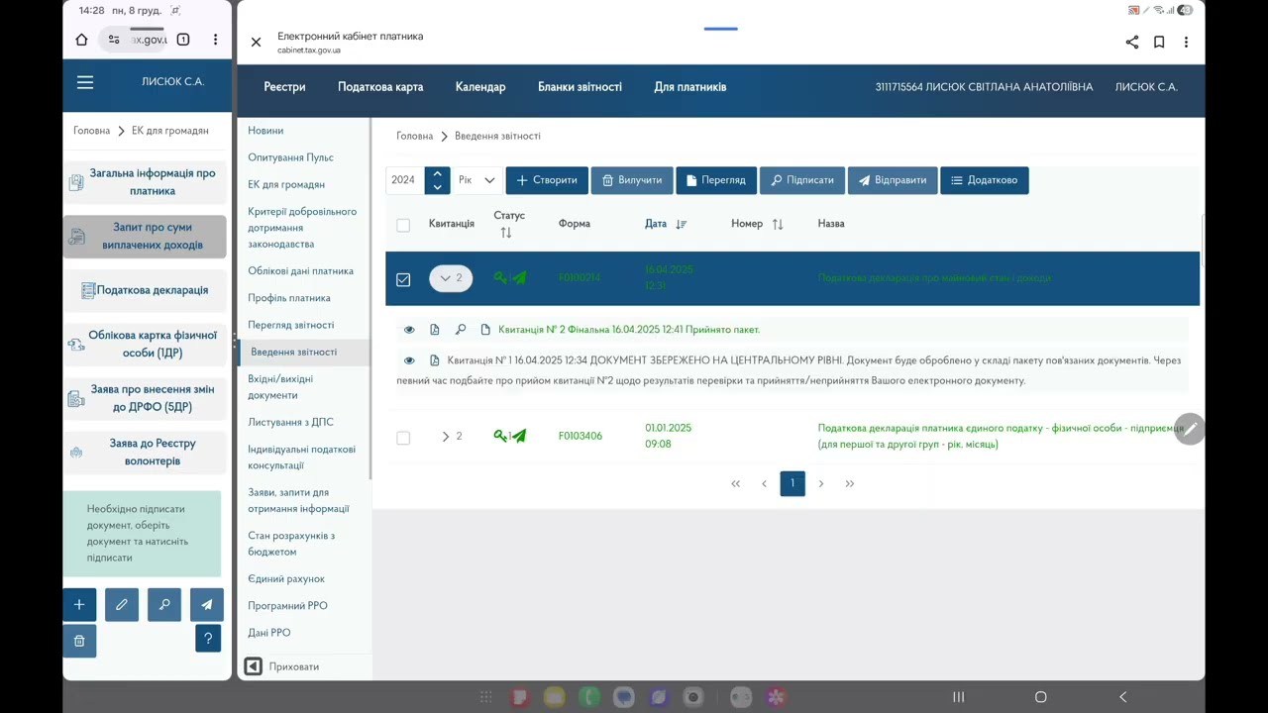Viewport: 1268px width, 713px height.
Task: Open the Реєстри top menu
Action: [284, 87]
